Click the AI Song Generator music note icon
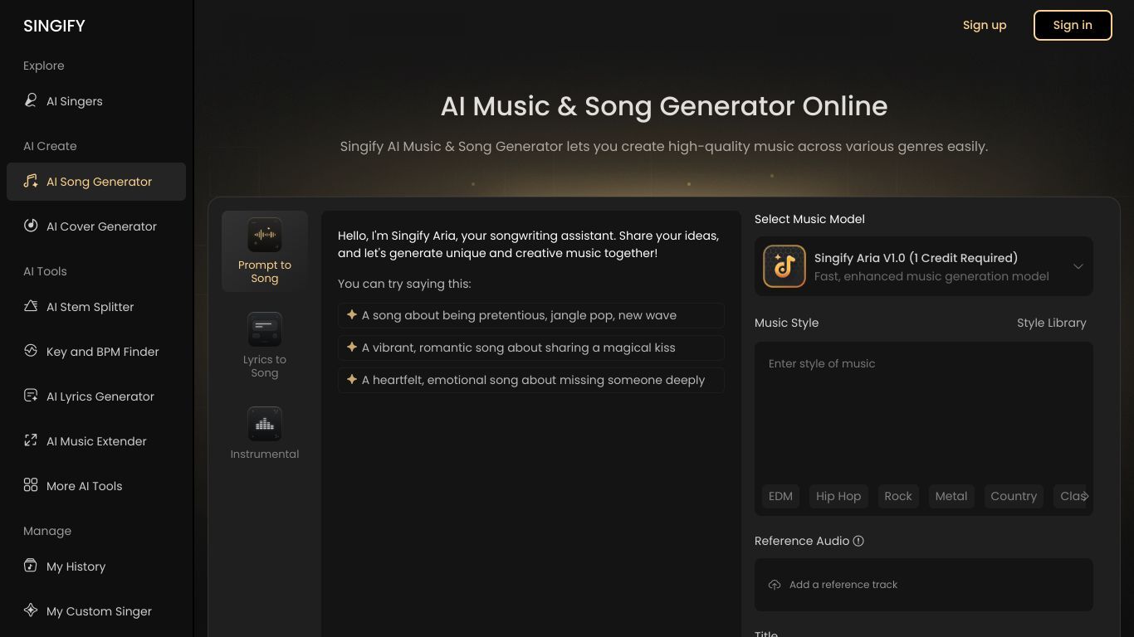Viewport: 1134px width, 637px height. (31, 181)
